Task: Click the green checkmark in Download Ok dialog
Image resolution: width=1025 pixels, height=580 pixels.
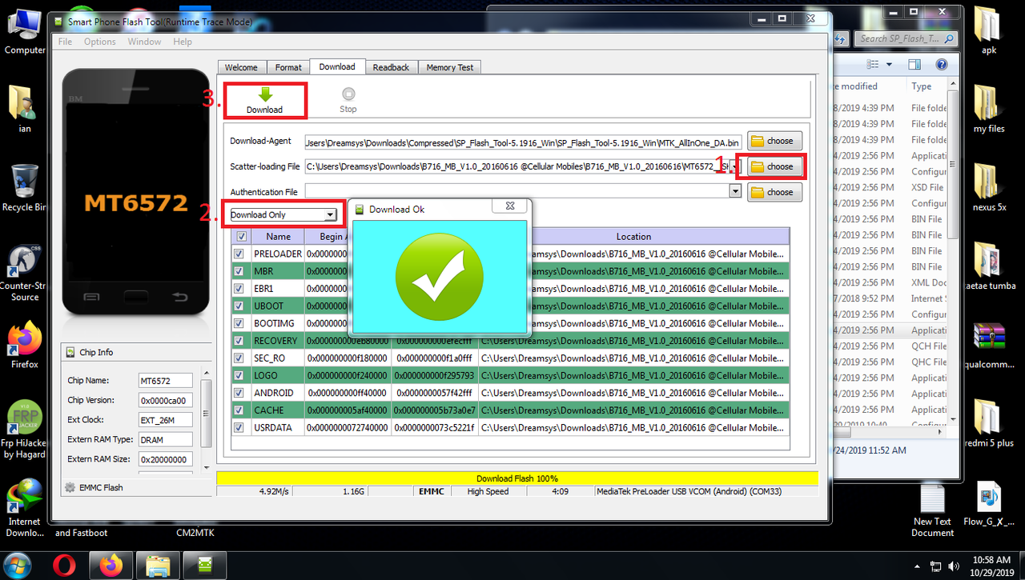Action: pyautogui.click(x=438, y=277)
